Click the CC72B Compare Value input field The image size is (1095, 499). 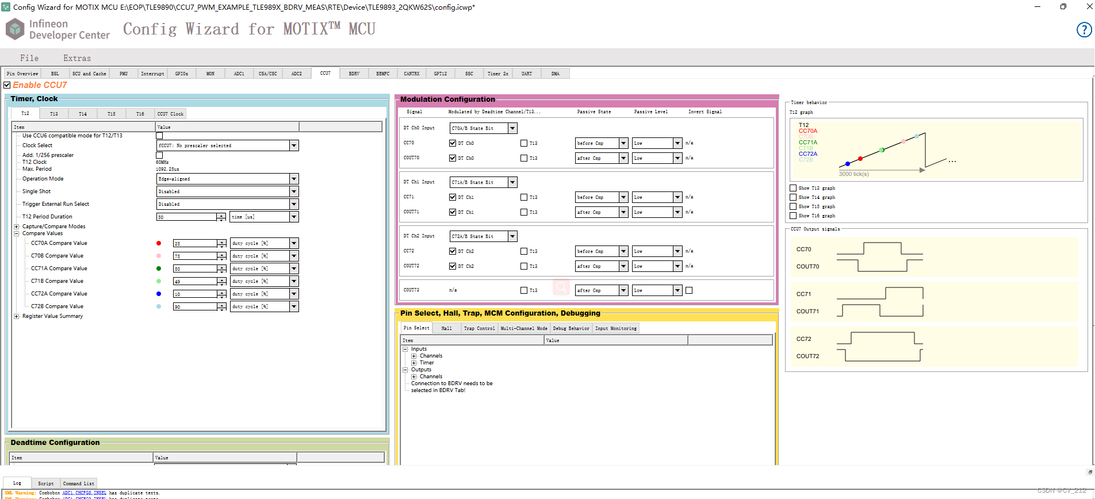(x=195, y=306)
